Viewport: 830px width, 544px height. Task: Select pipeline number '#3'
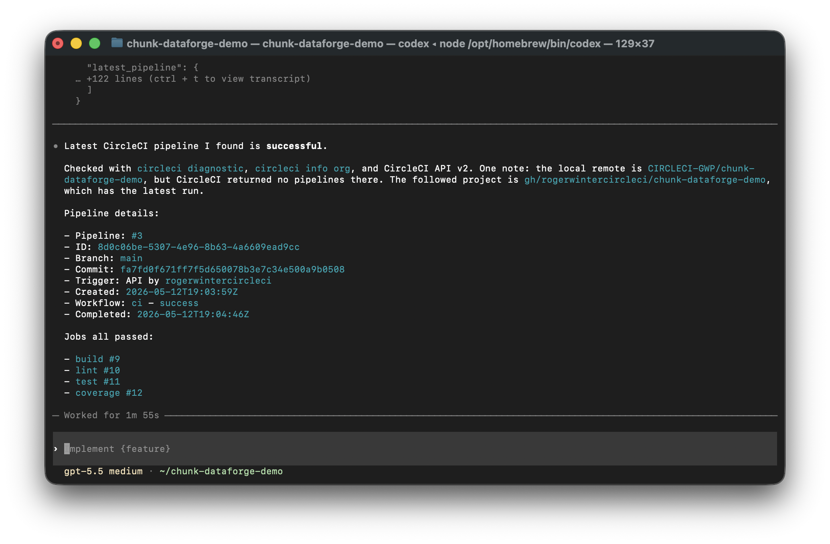[x=137, y=236]
